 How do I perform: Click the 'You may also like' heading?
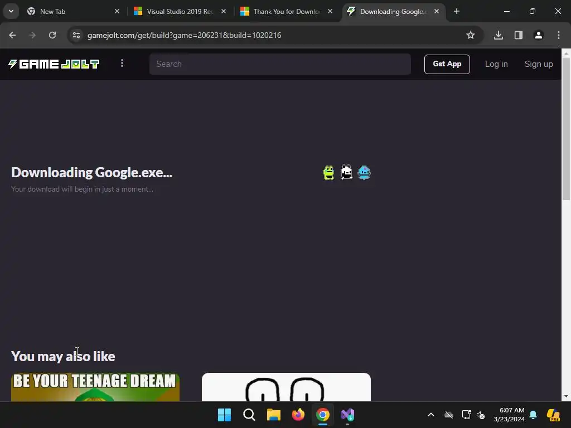click(x=63, y=356)
